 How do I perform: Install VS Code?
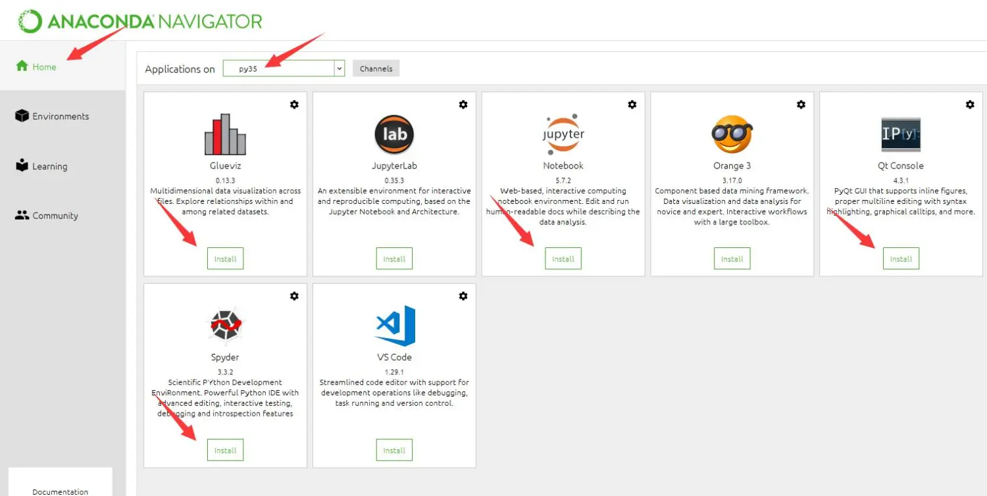(394, 450)
